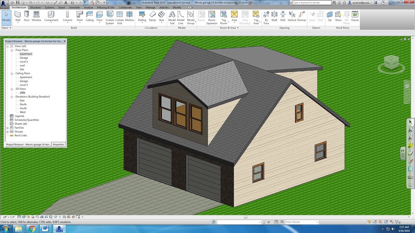Image resolution: width=415 pixels, height=233 pixels.
Task: Click the Component tool icon
Action: point(51,16)
